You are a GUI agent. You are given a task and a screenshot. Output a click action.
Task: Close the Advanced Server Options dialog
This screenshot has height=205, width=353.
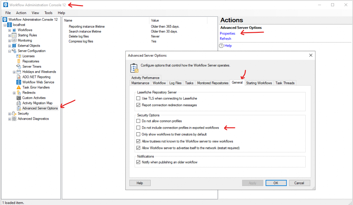click(x=311, y=55)
